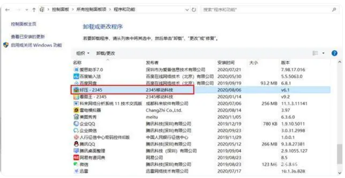Open the 组织 dropdown menu
This screenshot has width=345, height=178.
point(83,53)
